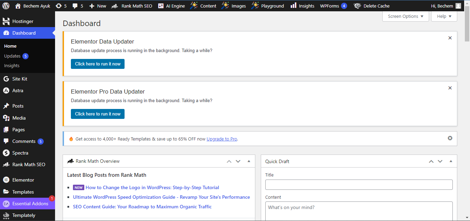
Task: Move Quick Draft widget up
Action: pyautogui.click(x=431, y=161)
